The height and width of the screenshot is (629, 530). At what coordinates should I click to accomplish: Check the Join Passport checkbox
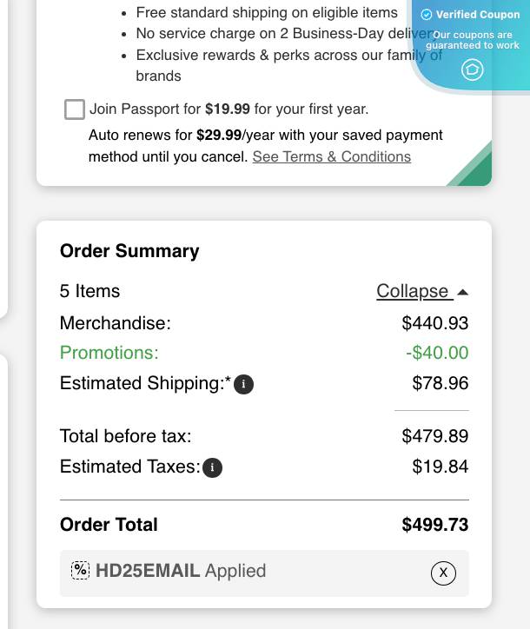click(75, 109)
